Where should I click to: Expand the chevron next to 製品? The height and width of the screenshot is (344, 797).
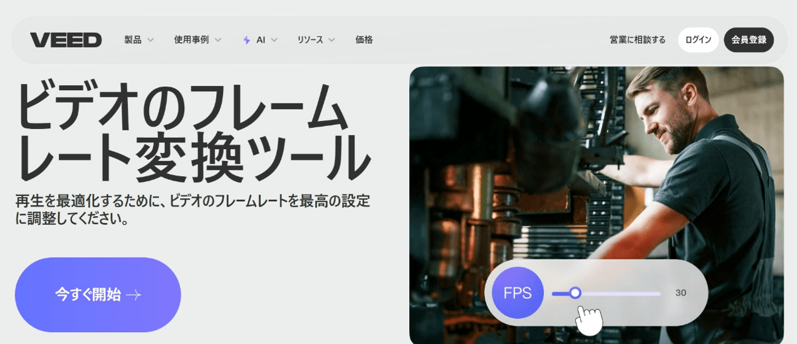[150, 40]
